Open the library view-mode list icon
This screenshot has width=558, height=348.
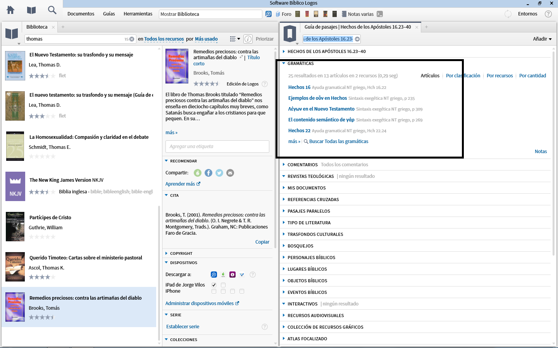click(x=235, y=39)
